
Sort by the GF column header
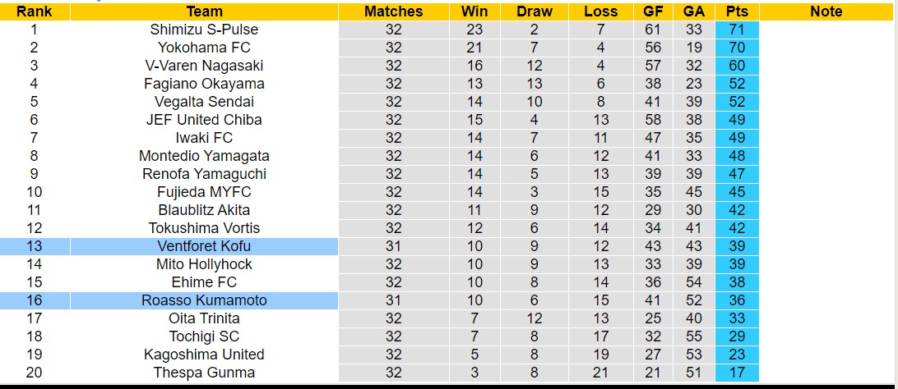tap(653, 11)
